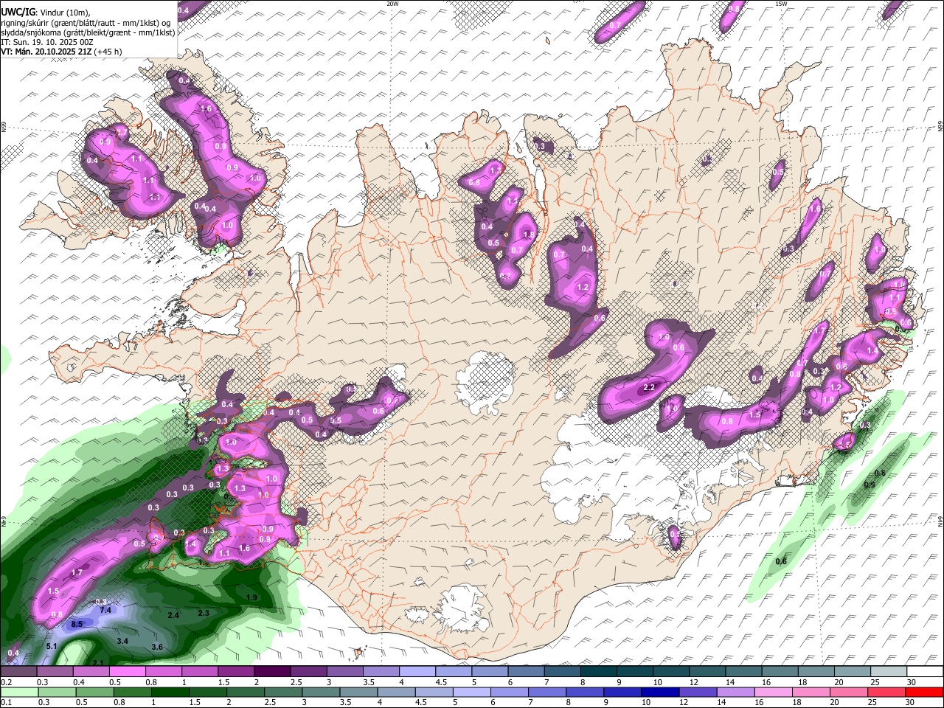Click the 1.8 snow value in north Iceland

[x=529, y=235]
